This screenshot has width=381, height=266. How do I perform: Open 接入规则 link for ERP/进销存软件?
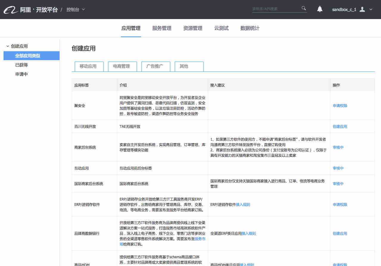243,205
